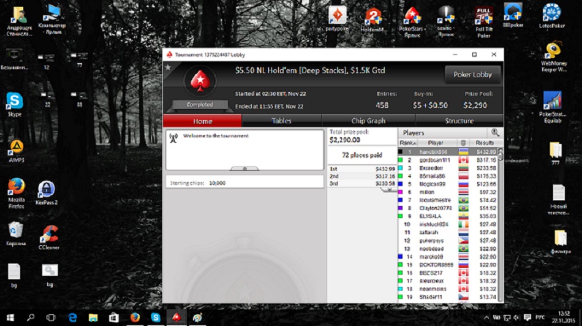Image resolution: width=582 pixels, height=326 pixels.
Task: Open the partypoker desktop shortcut
Action: (338, 18)
